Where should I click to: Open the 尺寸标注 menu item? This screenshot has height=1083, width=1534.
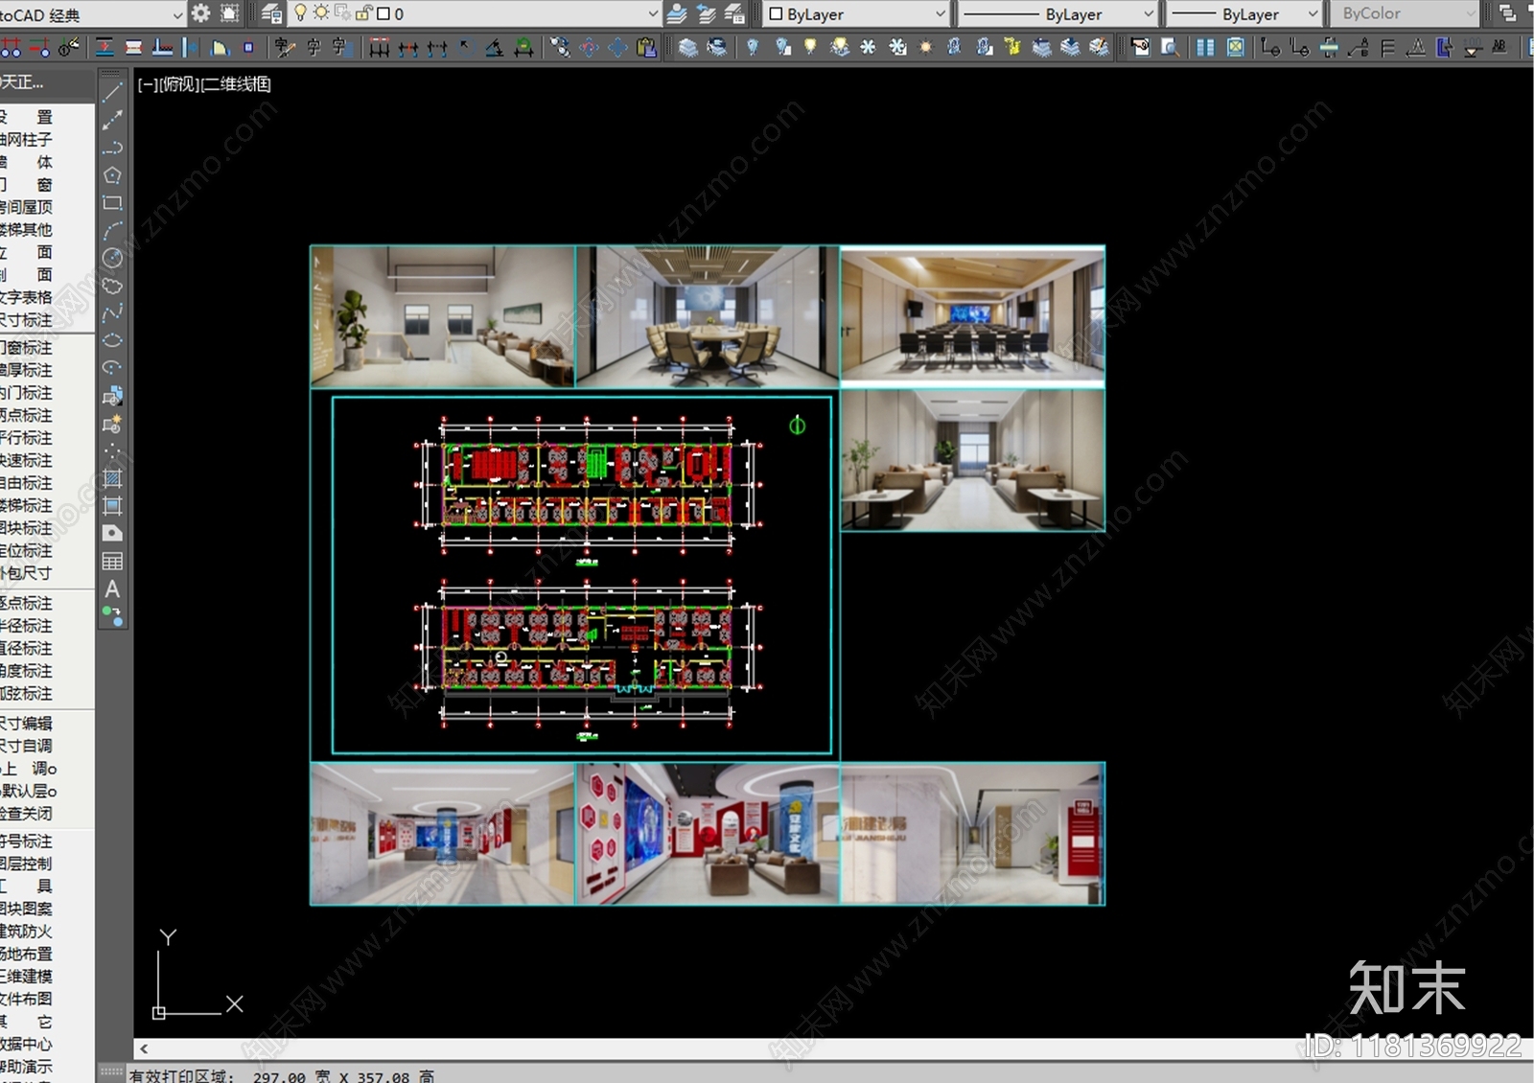(26, 320)
